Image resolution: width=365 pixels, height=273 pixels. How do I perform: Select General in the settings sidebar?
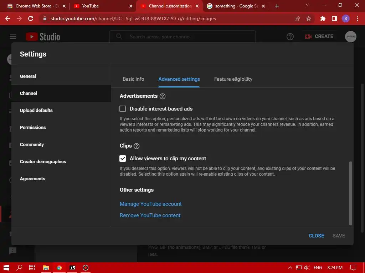[x=61, y=76]
